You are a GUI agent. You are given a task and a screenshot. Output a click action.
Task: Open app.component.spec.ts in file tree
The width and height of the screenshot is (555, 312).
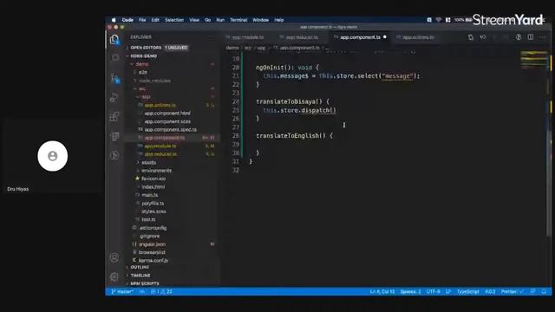point(170,129)
